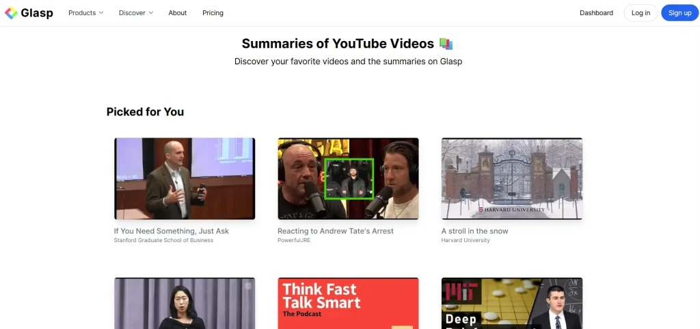Open the Think Fast Talk Smart thumbnail

click(x=348, y=303)
